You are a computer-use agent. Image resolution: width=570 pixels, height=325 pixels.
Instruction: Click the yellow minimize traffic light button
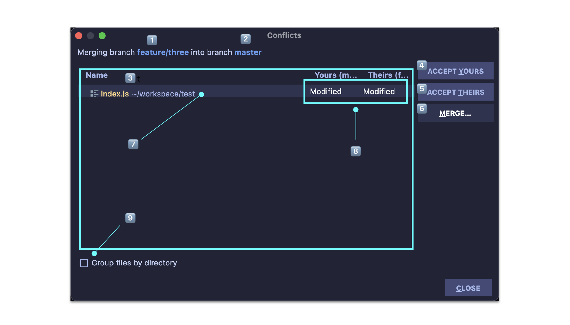[x=90, y=36]
